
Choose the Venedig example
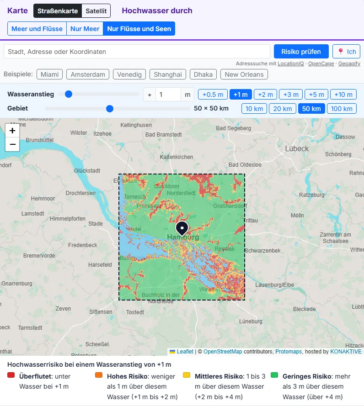pos(129,74)
